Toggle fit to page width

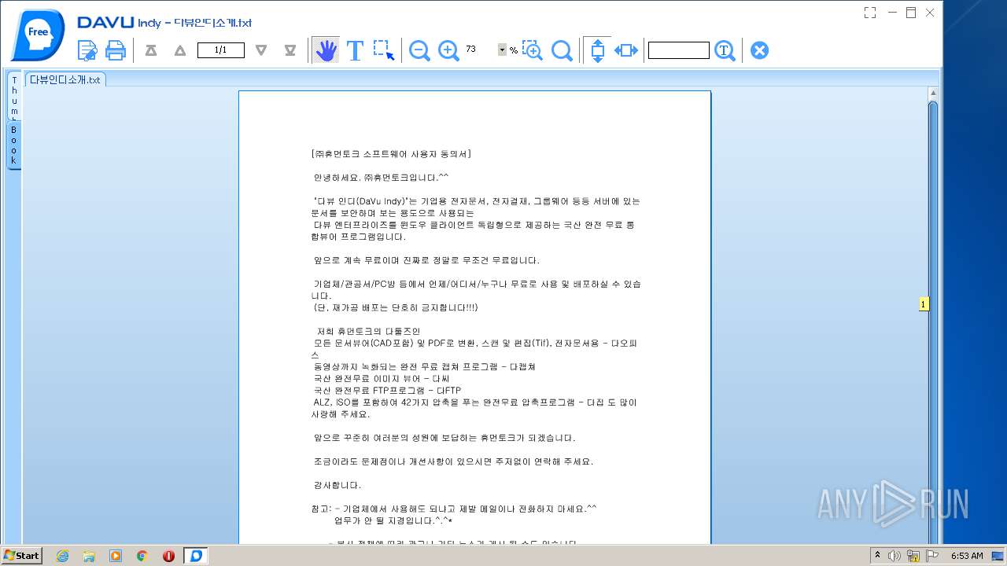pos(626,50)
